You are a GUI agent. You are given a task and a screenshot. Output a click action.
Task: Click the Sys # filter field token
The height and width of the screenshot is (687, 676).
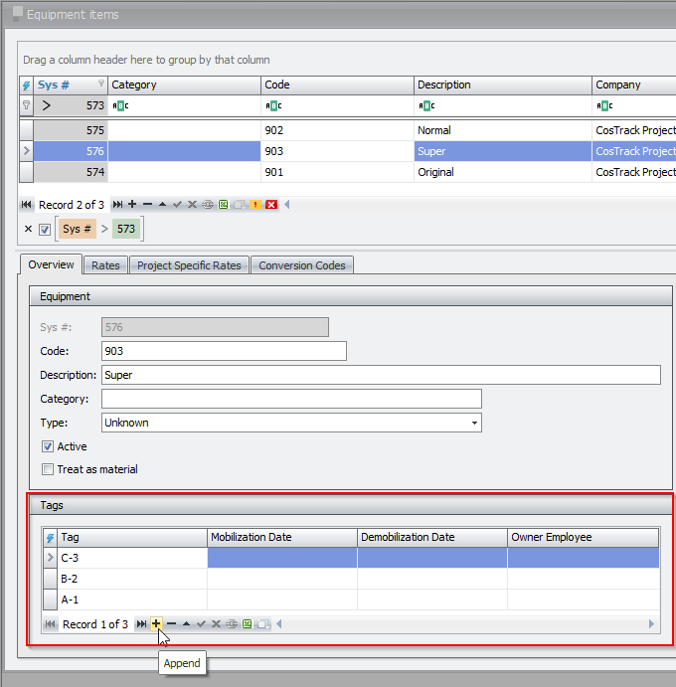coord(77,229)
